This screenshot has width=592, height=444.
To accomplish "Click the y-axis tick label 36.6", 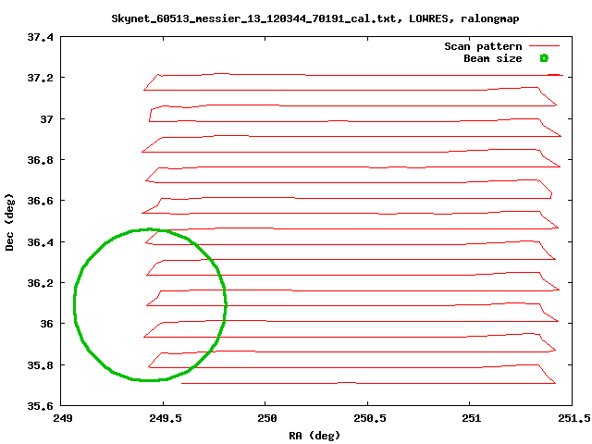I will click(x=40, y=201).
